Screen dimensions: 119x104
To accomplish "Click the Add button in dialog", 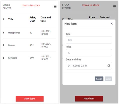I will (108, 79).
